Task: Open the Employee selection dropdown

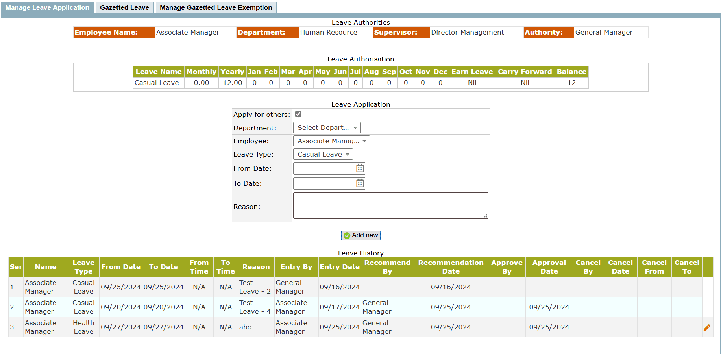Action: click(x=331, y=141)
